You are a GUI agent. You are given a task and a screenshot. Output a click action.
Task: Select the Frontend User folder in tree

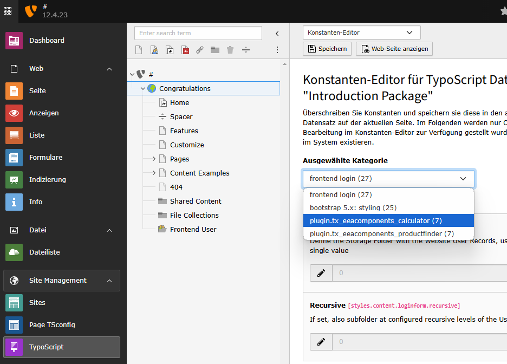[x=193, y=229]
